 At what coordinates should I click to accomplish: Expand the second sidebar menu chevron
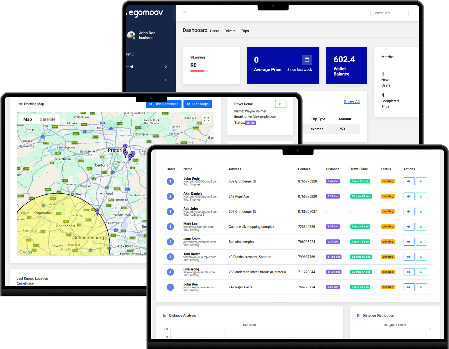pos(166,80)
